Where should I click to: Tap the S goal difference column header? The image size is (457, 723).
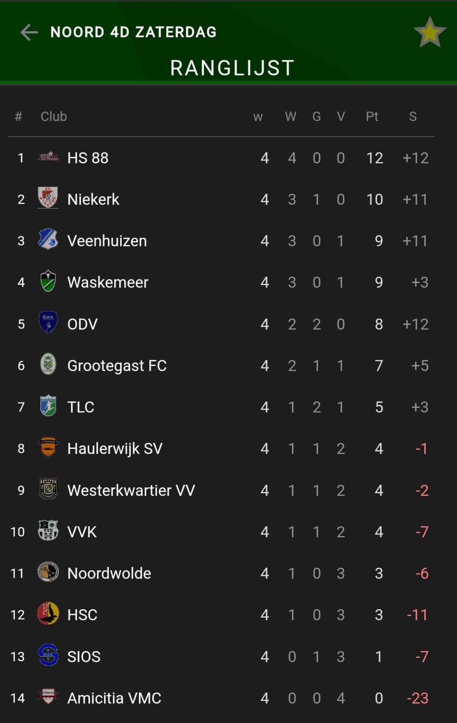[413, 116]
